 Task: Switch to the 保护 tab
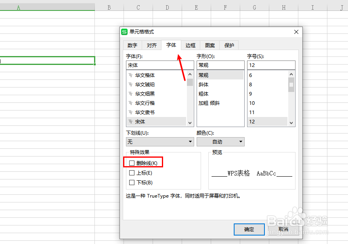point(229,46)
